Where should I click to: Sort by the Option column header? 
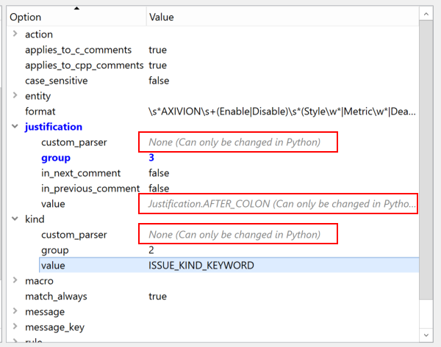pos(76,17)
